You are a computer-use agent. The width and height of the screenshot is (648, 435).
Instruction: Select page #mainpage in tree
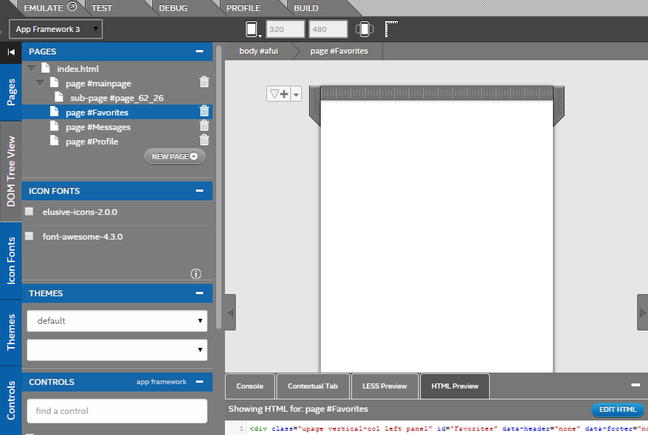[99, 84]
